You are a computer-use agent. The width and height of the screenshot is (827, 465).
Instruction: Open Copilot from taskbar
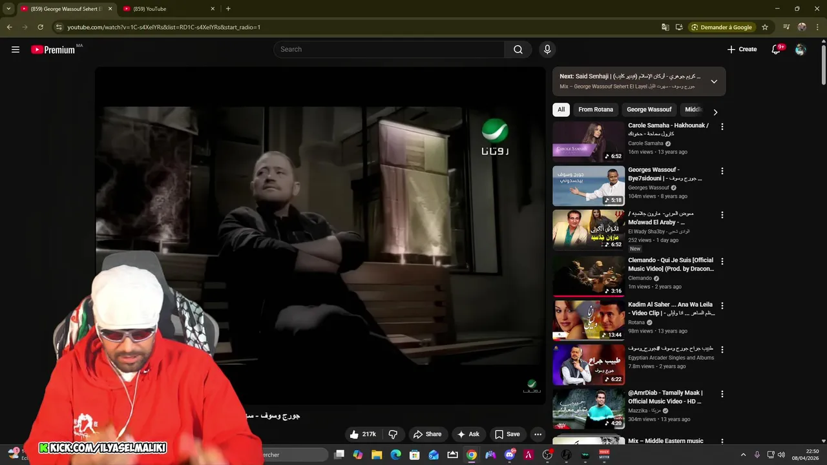358,455
